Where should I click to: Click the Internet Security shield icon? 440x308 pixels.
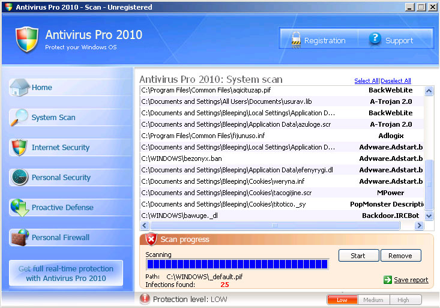tap(19, 147)
